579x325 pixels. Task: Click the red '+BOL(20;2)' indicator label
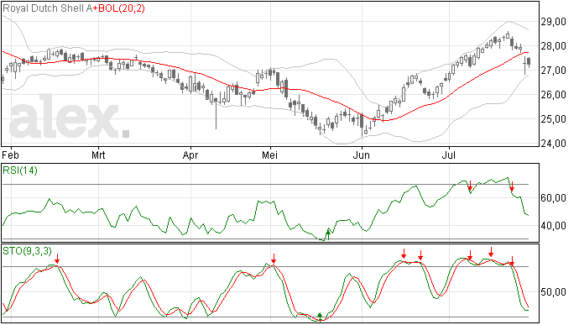pyautogui.click(x=118, y=8)
